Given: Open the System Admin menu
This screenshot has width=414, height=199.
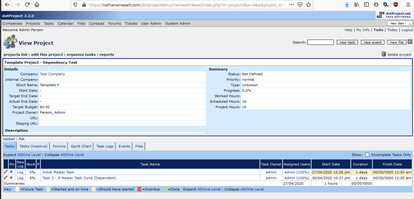Looking at the screenshot, I should click(x=178, y=23).
